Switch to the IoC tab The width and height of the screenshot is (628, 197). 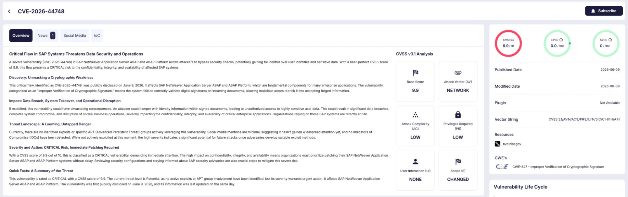[97, 36]
